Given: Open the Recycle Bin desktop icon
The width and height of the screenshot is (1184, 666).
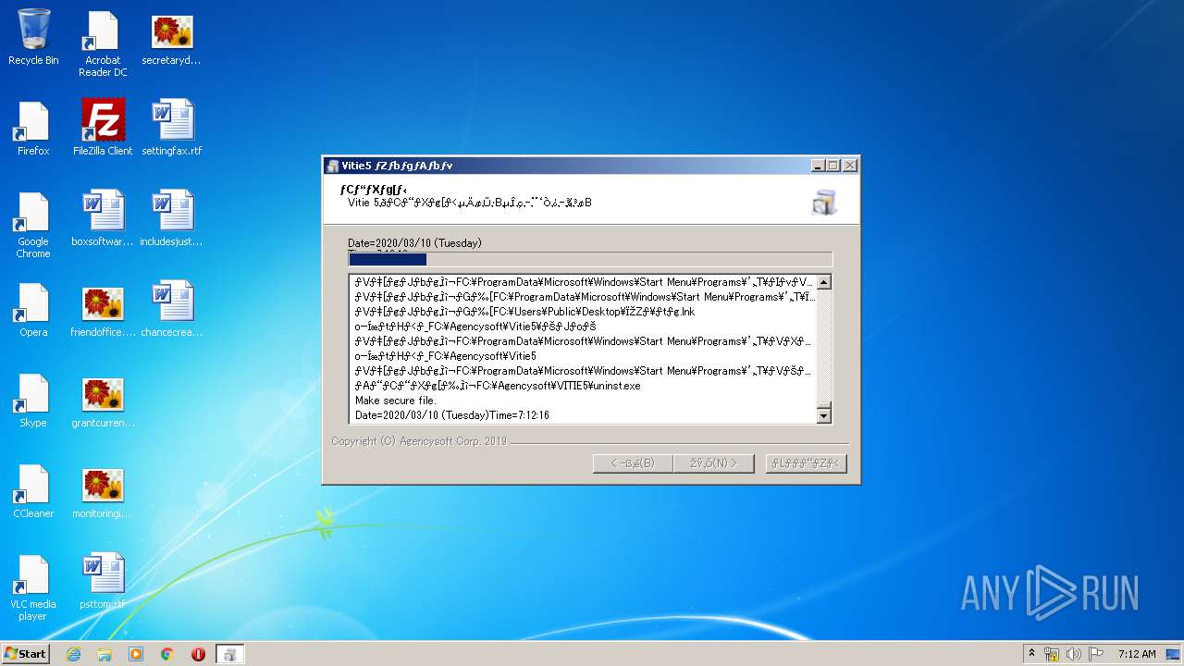Looking at the screenshot, I should (33, 38).
